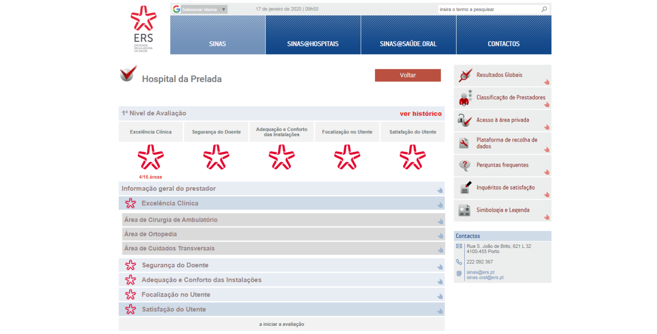Click the phone icon in Contactos

(x=459, y=262)
